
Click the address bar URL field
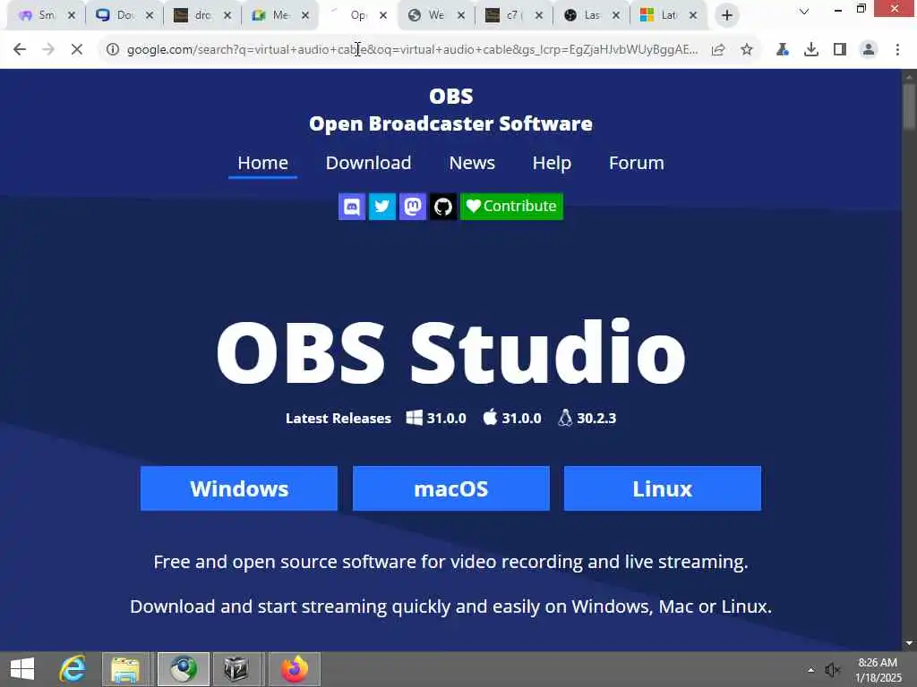coord(412,50)
